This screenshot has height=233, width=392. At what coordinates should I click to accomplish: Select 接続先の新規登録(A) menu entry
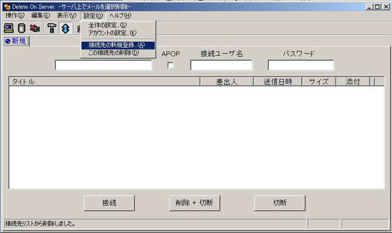118,45
